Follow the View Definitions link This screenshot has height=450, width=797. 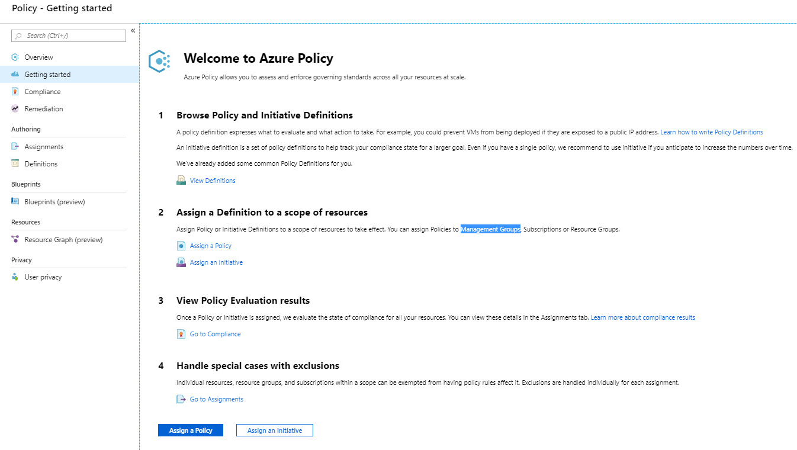tap(213, 181)
